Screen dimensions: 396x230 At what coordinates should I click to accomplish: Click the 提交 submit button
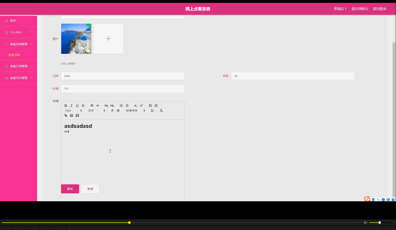pyautogui.click(x=70, y=189)
